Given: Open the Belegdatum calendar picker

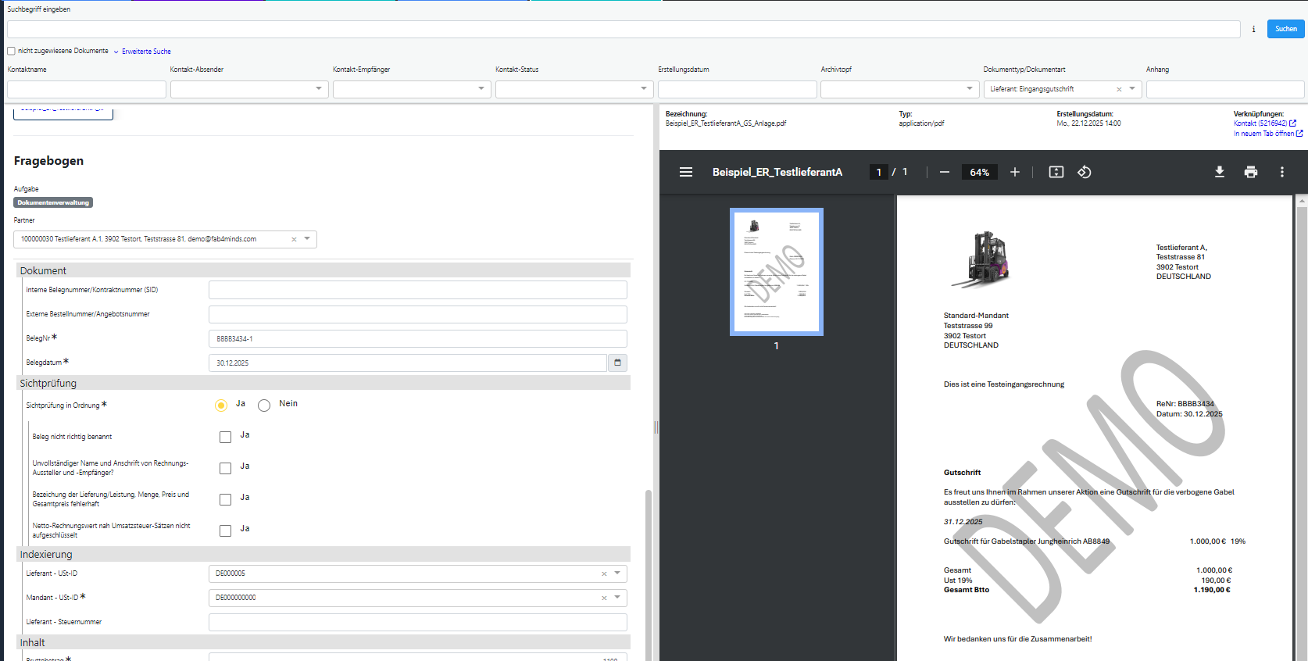Looking at the screenshot, I should [x=617, y=363].
